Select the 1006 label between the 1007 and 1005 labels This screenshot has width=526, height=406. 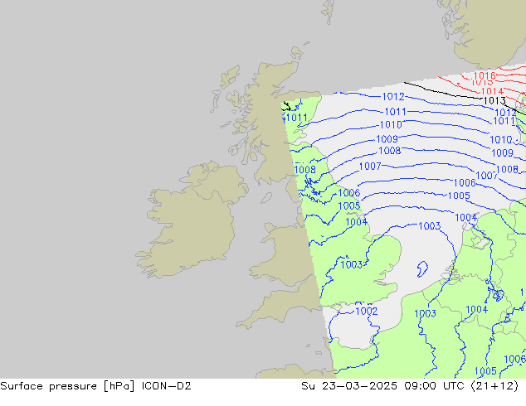tap(465, 182)
